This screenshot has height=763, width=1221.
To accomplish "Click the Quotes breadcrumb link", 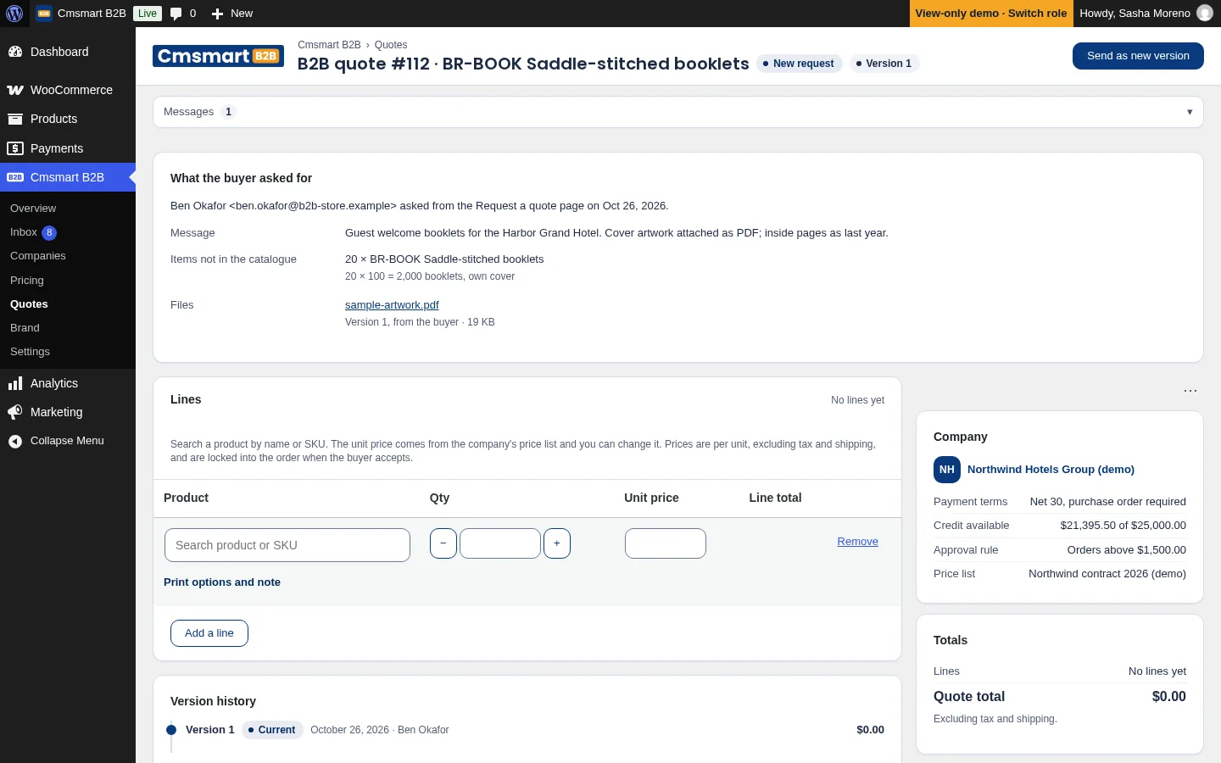I will [391, 45].
